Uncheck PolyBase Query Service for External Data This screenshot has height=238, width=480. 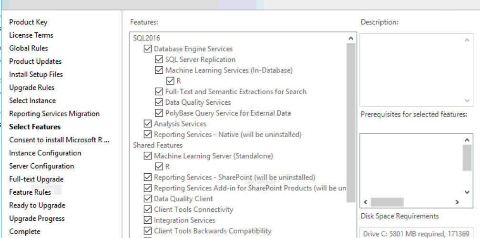coord(159,113)
